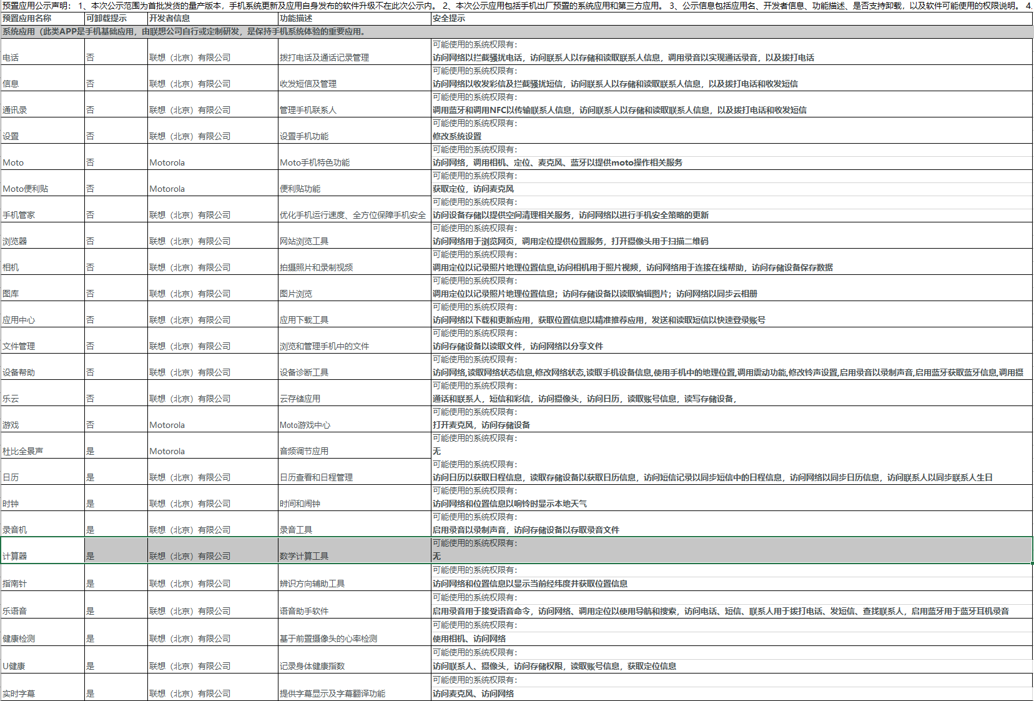Click the 相机 app name cell
The height and width of the screenshot is (701, 1034).
[42, 262]
